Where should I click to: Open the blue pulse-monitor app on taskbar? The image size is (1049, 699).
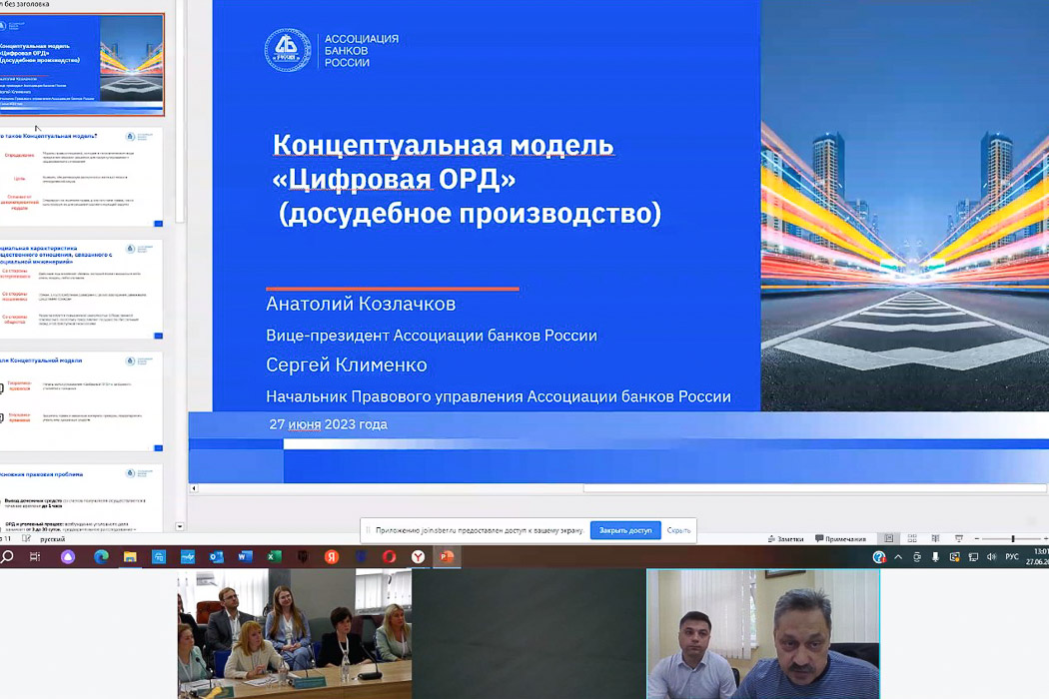pos(188,556)
